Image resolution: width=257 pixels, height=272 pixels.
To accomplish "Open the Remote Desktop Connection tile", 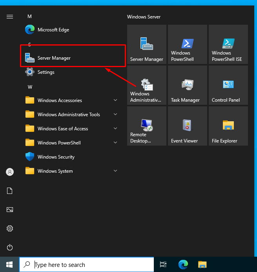I will (146, 126).
